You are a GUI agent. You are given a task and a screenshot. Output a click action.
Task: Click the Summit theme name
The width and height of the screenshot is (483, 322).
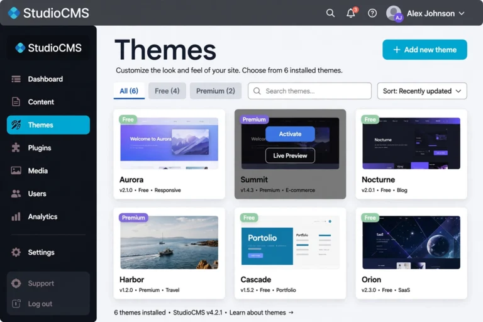pos(254,180)
